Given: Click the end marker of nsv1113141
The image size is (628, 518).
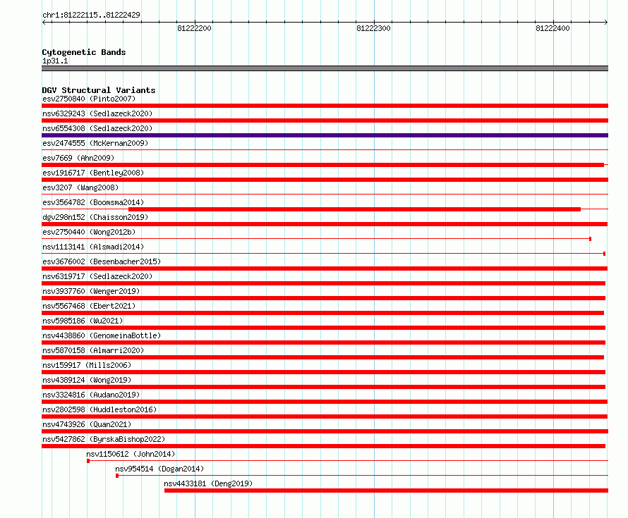Looking at the screenshot, I should click(605, 254).
